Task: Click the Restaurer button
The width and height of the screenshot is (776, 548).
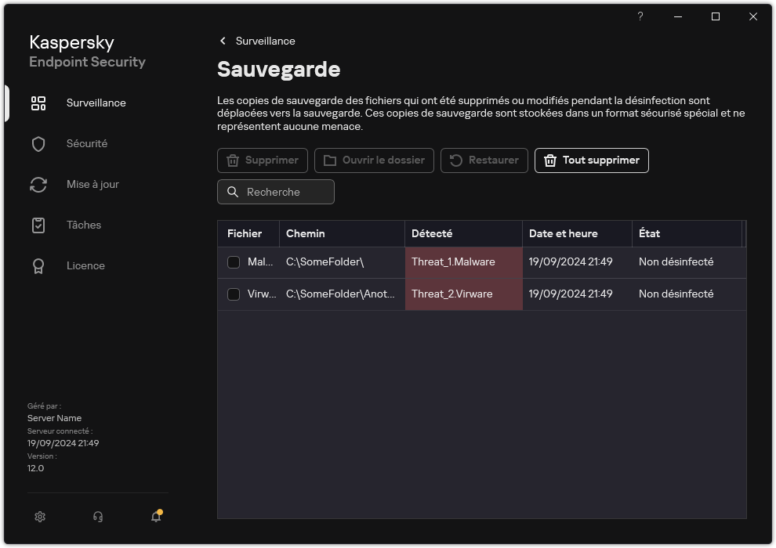Action: point(484,160)
